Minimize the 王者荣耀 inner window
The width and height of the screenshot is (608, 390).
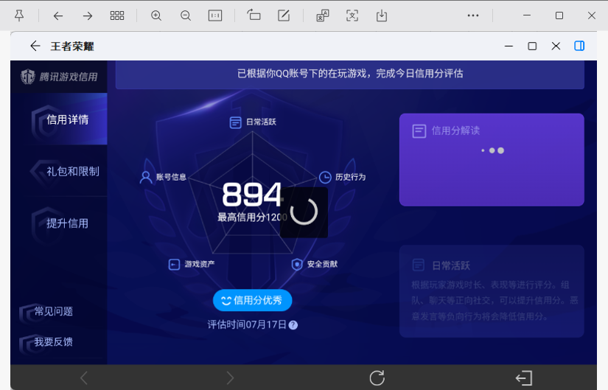tap(509, 46)
